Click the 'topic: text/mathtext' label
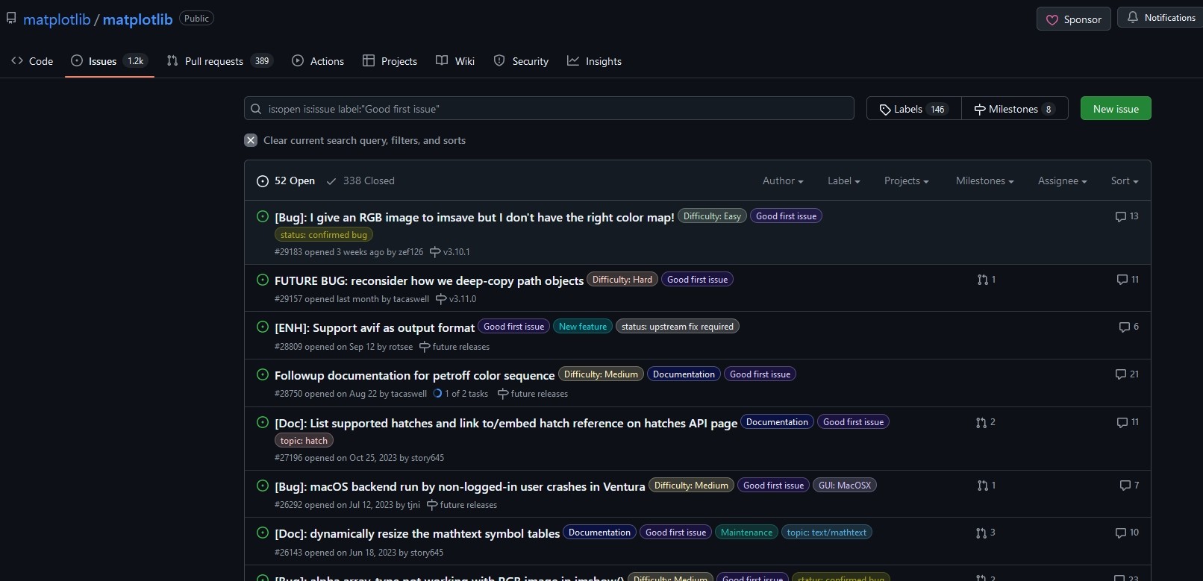1203x581 pixels. [x=827, y=533]
